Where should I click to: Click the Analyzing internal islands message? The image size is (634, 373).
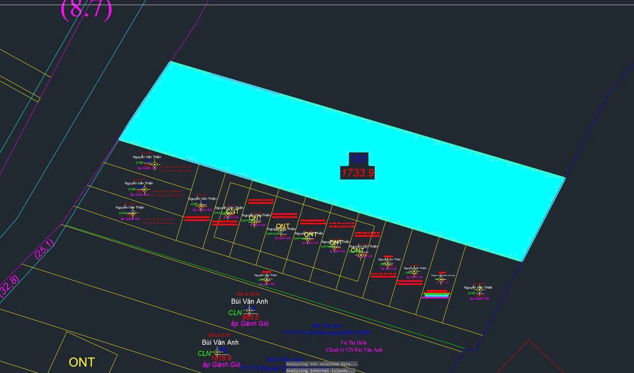point(321,371)
